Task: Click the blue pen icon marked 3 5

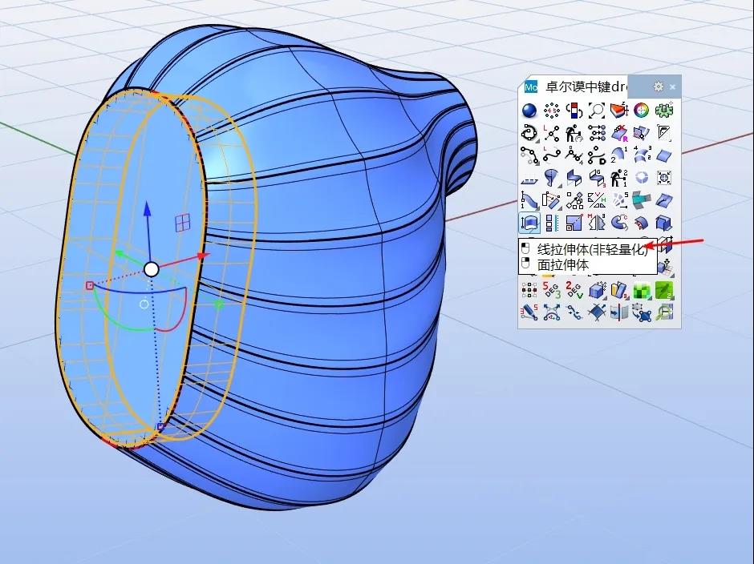Action: (529, 312)
